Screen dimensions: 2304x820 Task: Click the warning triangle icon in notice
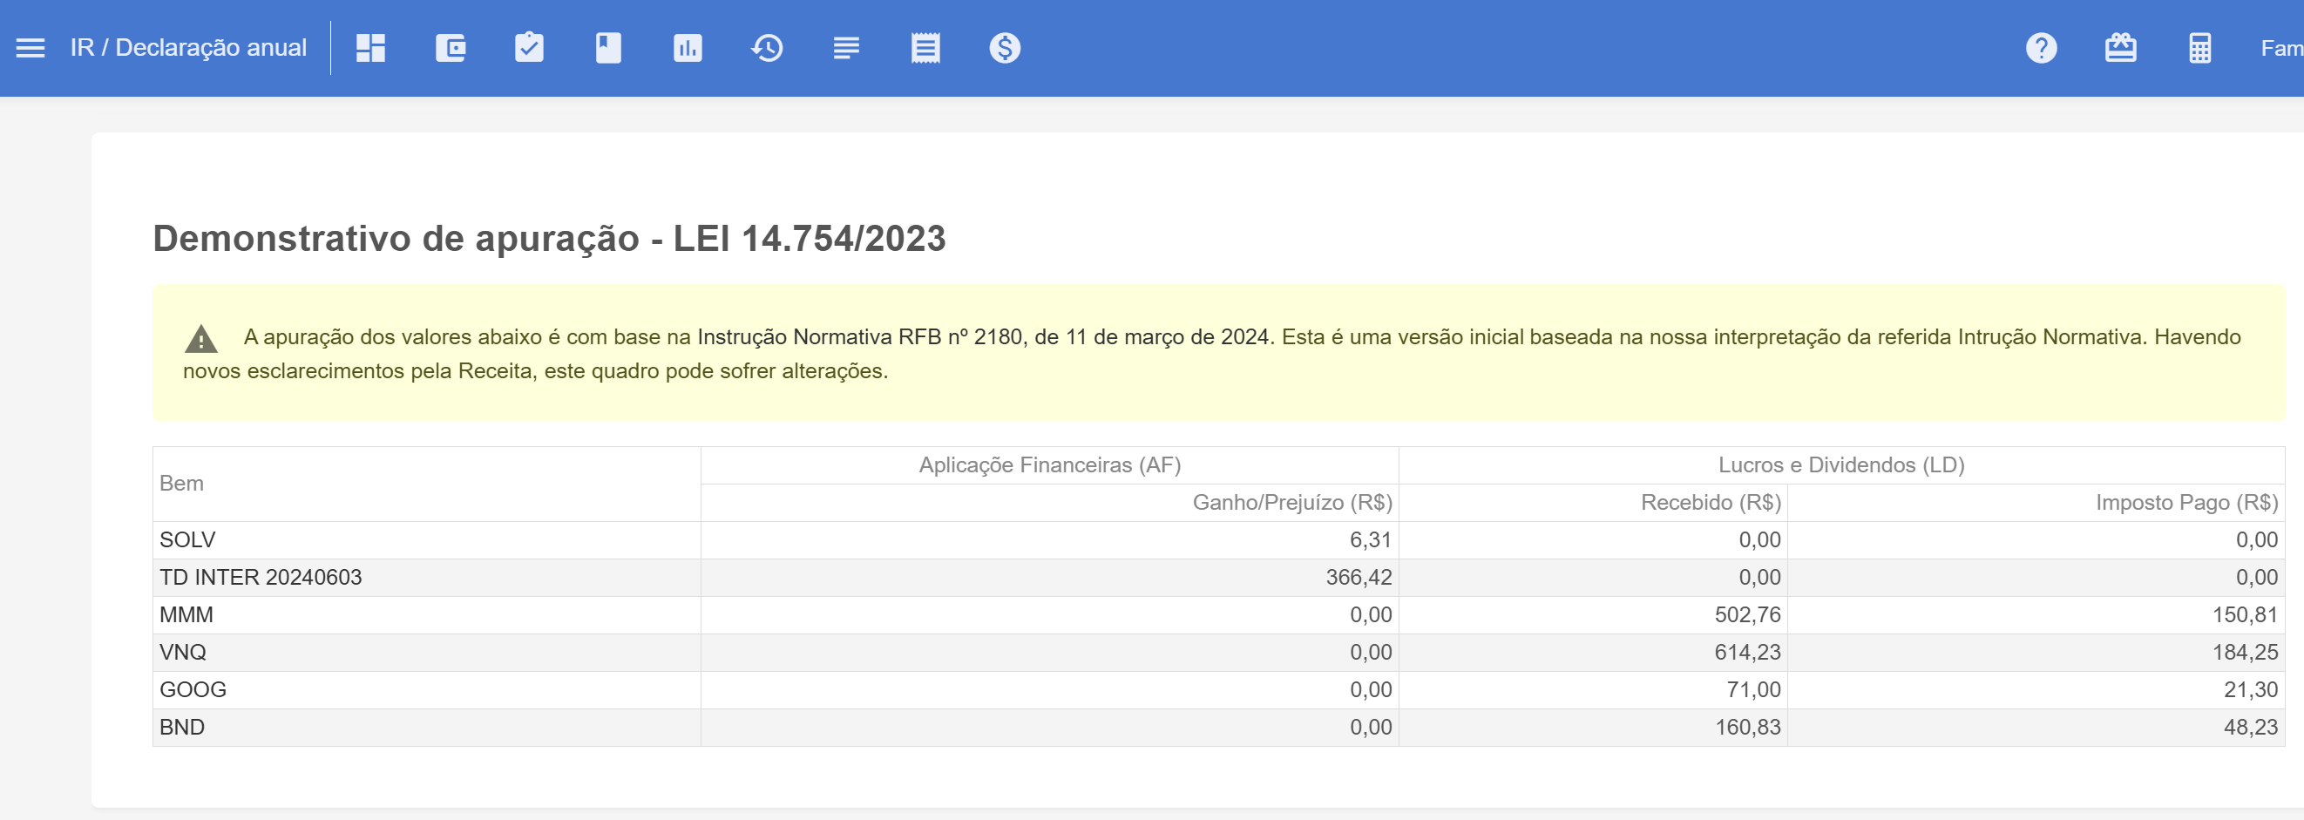[x=201, y=339]
